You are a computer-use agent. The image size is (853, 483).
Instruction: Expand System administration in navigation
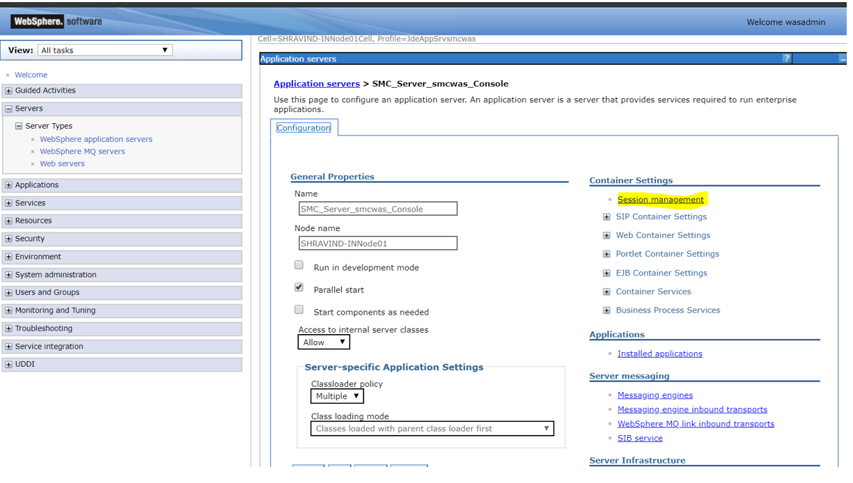click(8, 275)
